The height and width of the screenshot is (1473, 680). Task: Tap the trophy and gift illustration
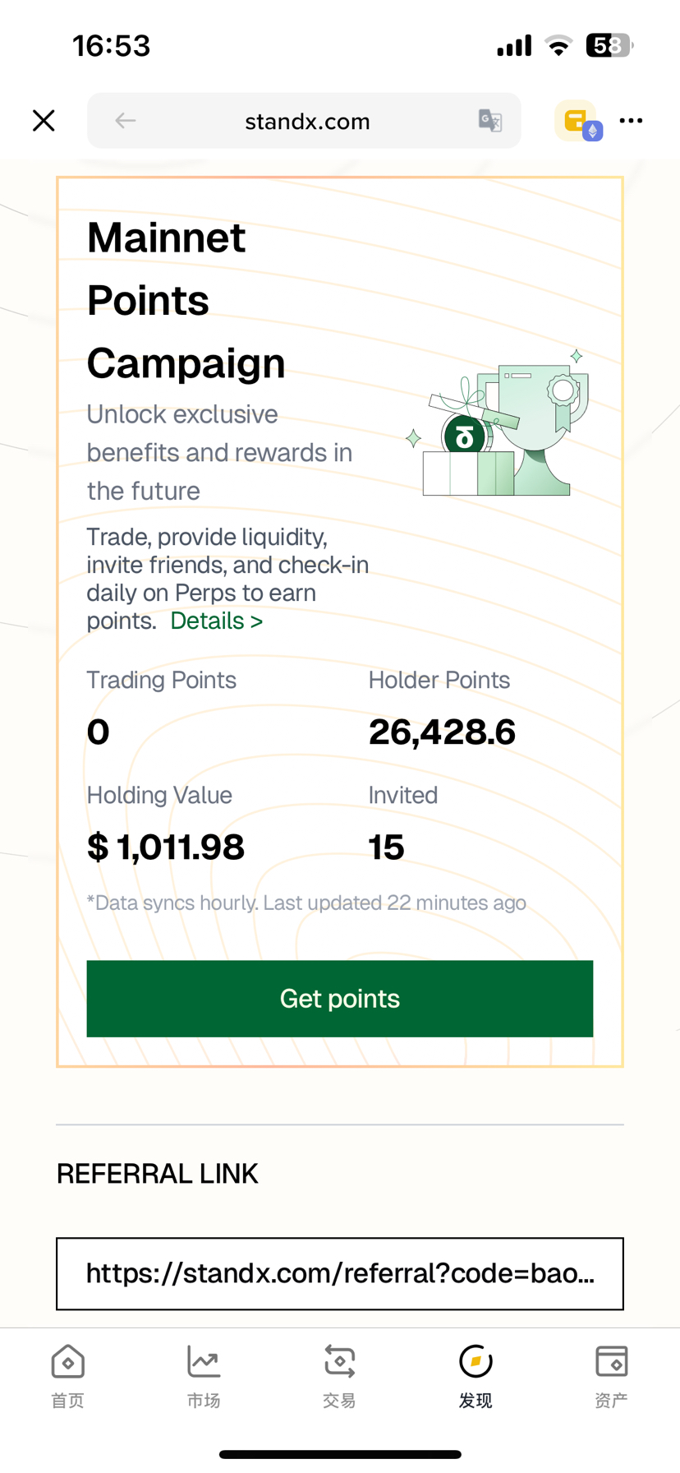click(x=499, y=426)
